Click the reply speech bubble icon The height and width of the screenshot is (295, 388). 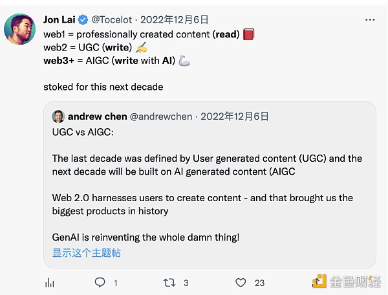point(100,282)
